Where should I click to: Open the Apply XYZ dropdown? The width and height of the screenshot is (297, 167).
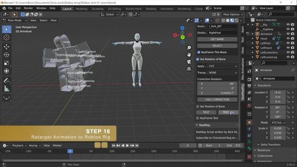click(223, 66)
